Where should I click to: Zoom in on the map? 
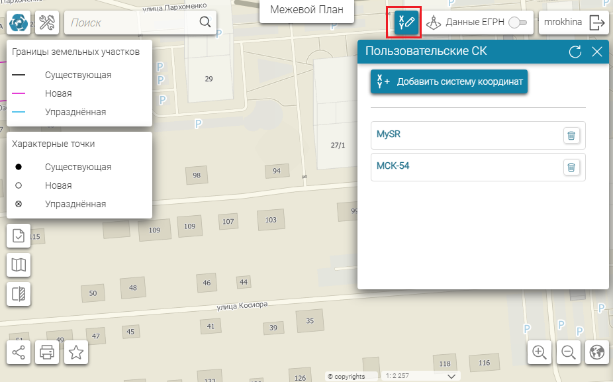tap(539, 353)
